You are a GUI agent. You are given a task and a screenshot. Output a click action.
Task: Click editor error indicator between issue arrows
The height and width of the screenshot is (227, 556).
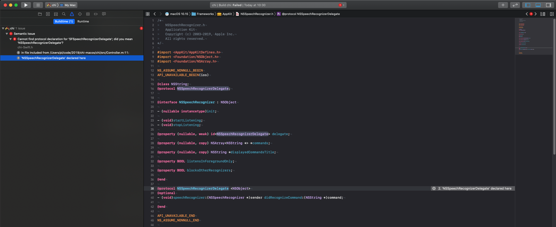click(531, 14)
